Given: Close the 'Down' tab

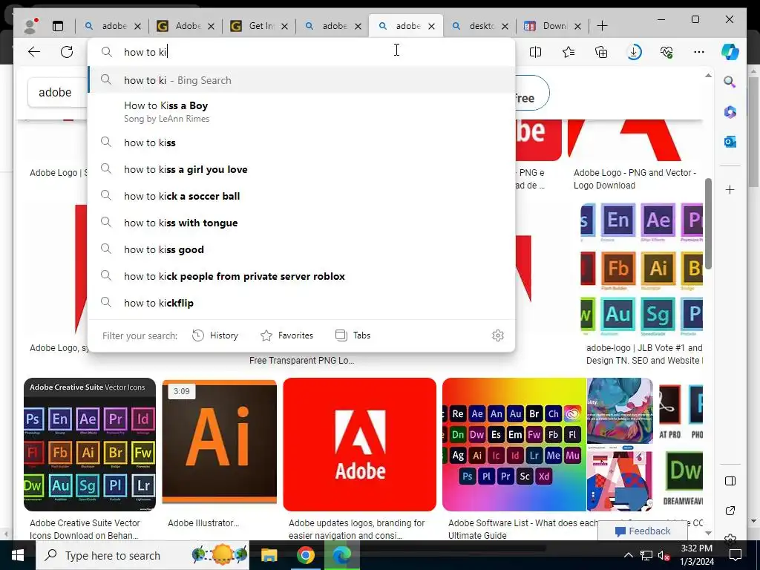Looking at the screenshot, I should point(577,26).
